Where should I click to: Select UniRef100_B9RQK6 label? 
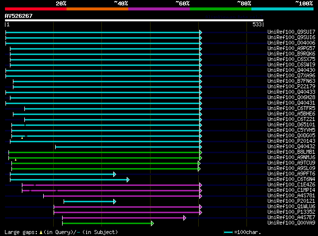pos(291,54)
